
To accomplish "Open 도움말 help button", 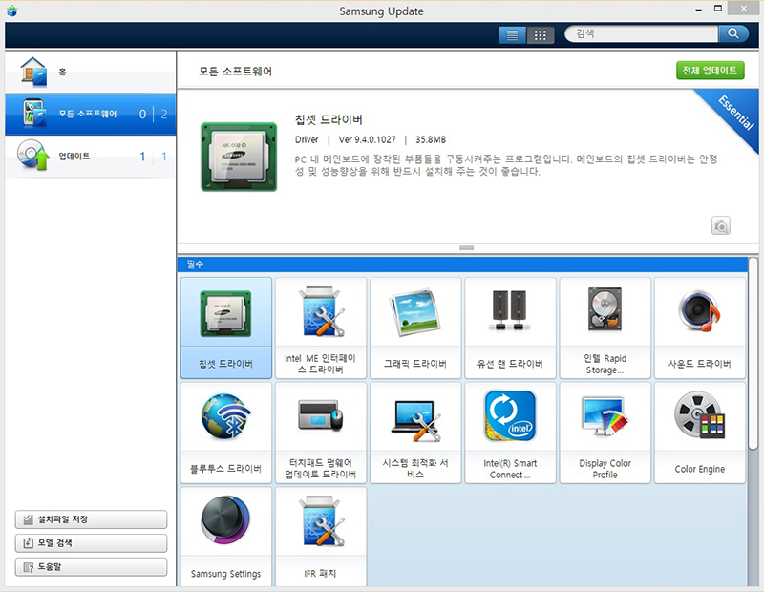I will pos(91,566).
